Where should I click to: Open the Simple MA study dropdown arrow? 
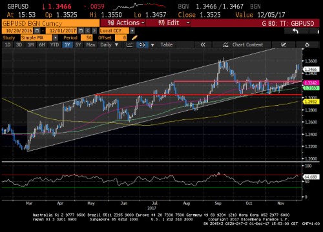point(56,38)
